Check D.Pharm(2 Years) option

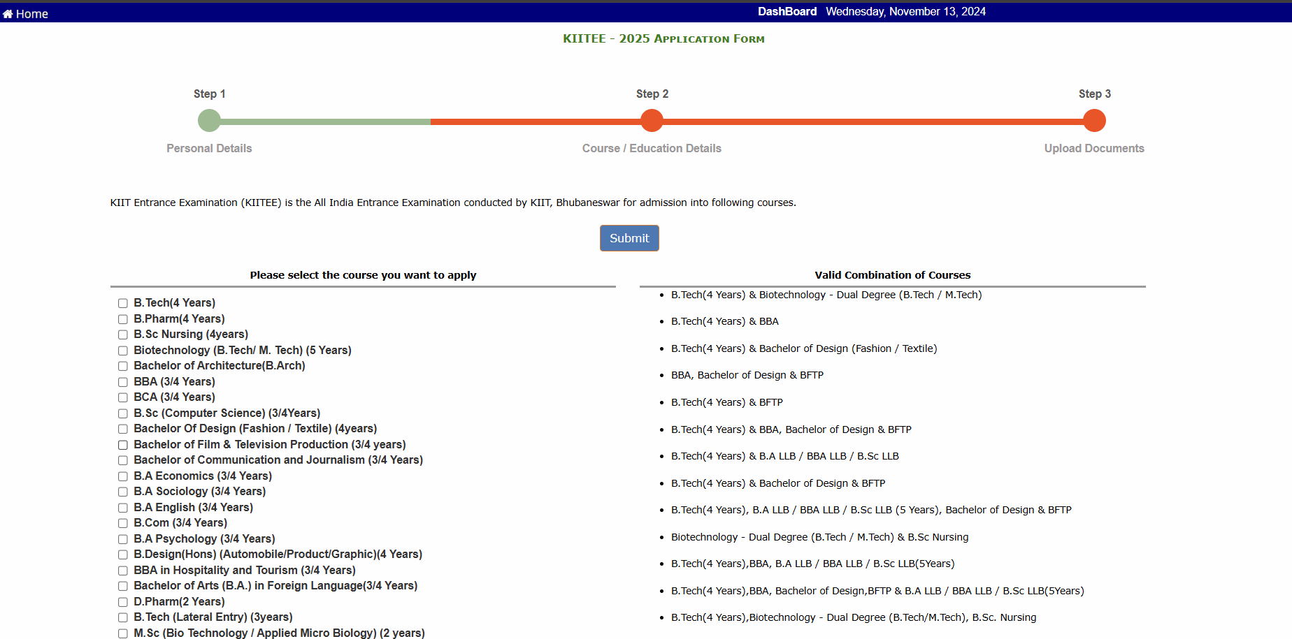tap(123, 602)
